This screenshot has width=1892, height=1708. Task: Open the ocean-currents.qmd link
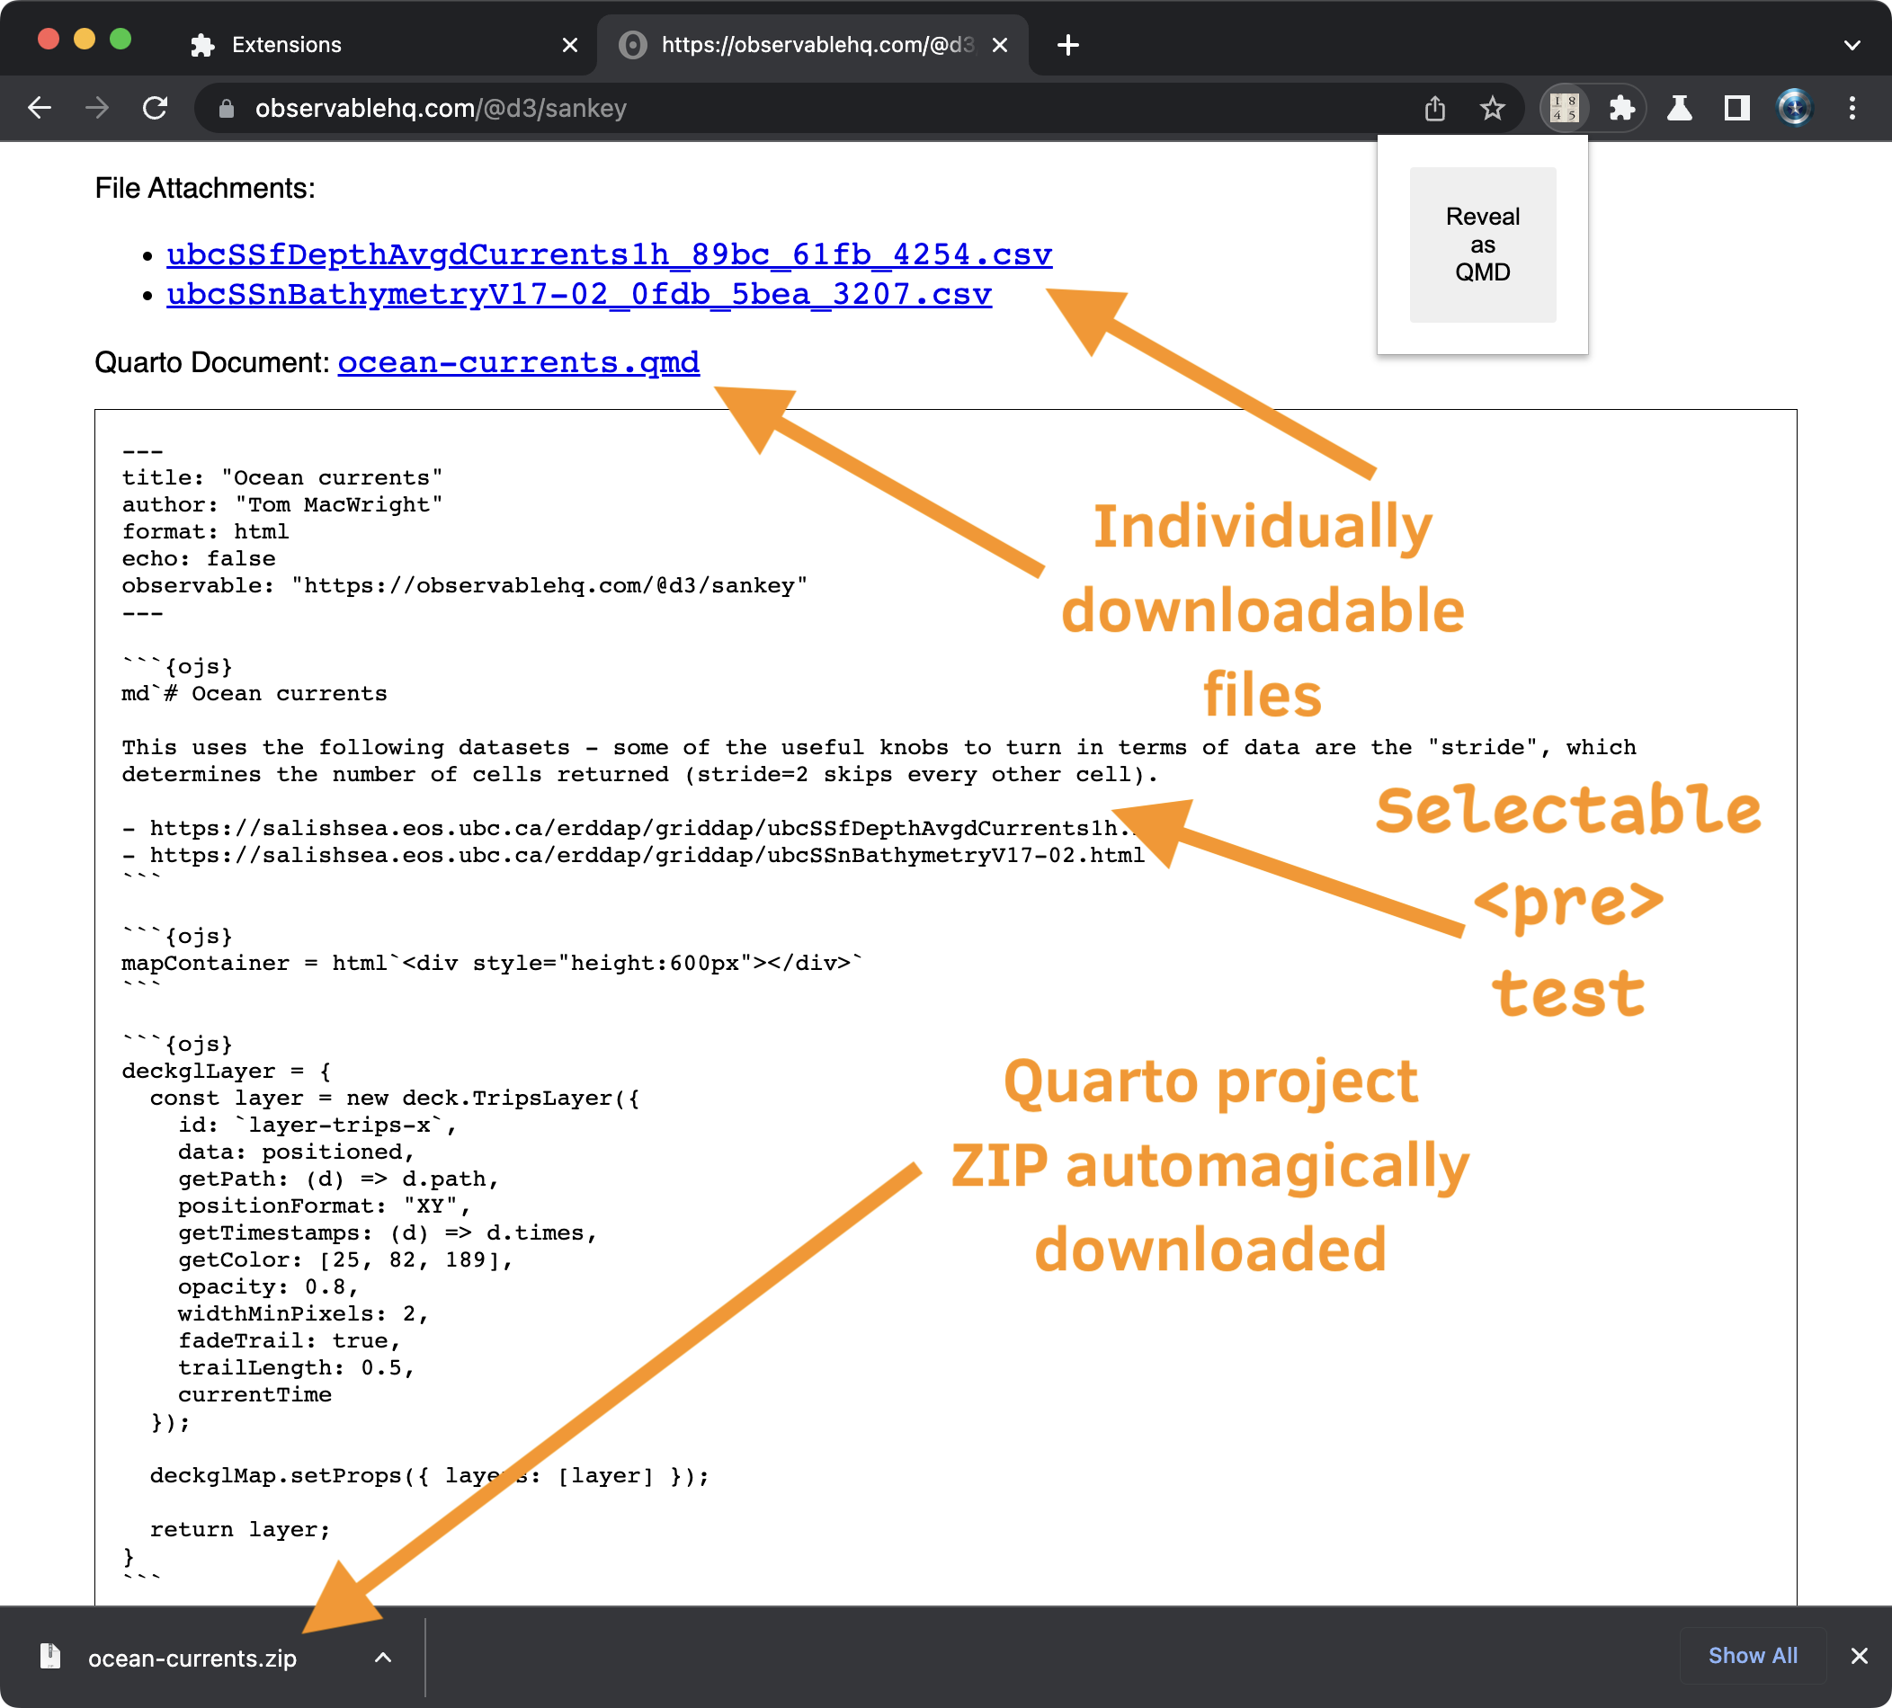tap(518, 362)
